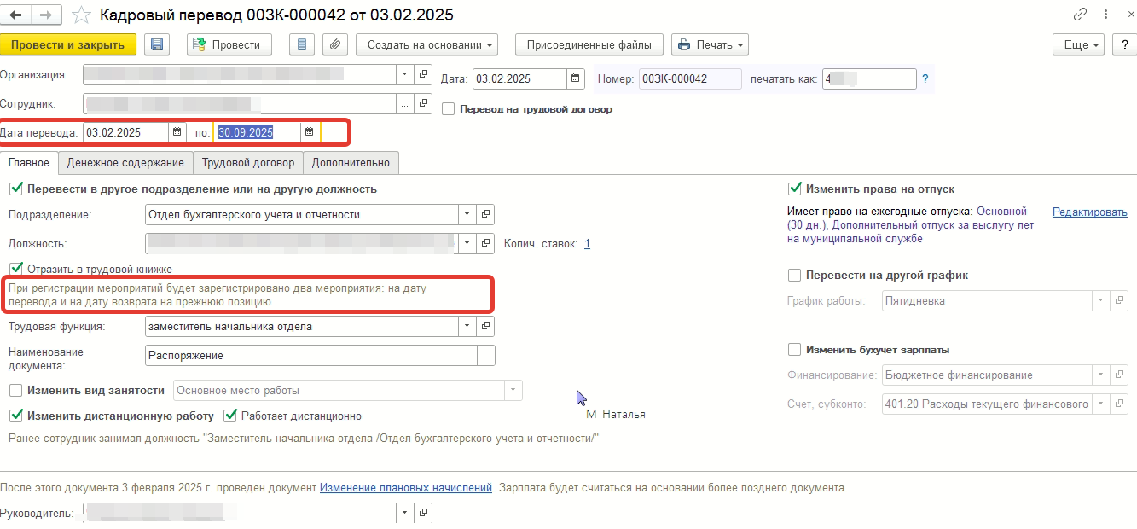1137x529 pixels.
Task: Navigate back with left arrow
Action: point(15,15)
